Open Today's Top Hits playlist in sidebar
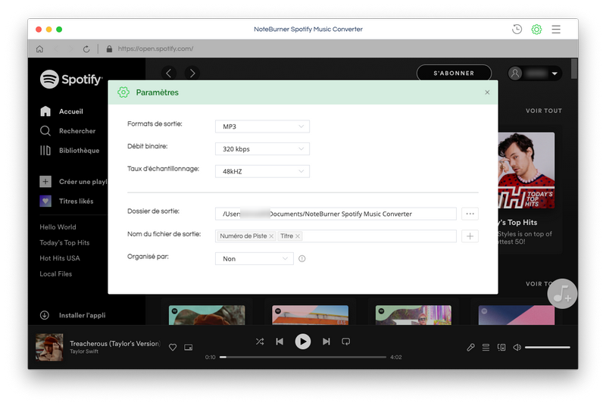This screenshot has height=406, width=606. coord(64,242)
